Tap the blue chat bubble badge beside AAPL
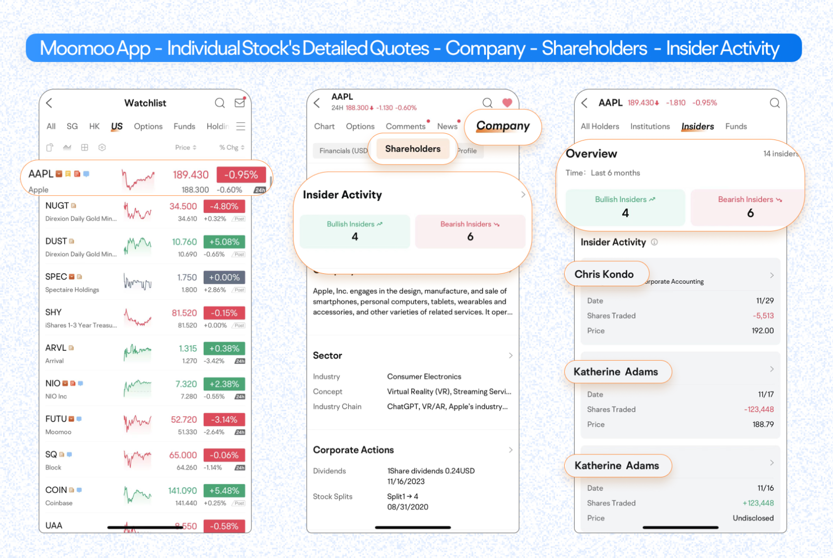This screenshot has width=833, height=558. (x=86, y=174)
